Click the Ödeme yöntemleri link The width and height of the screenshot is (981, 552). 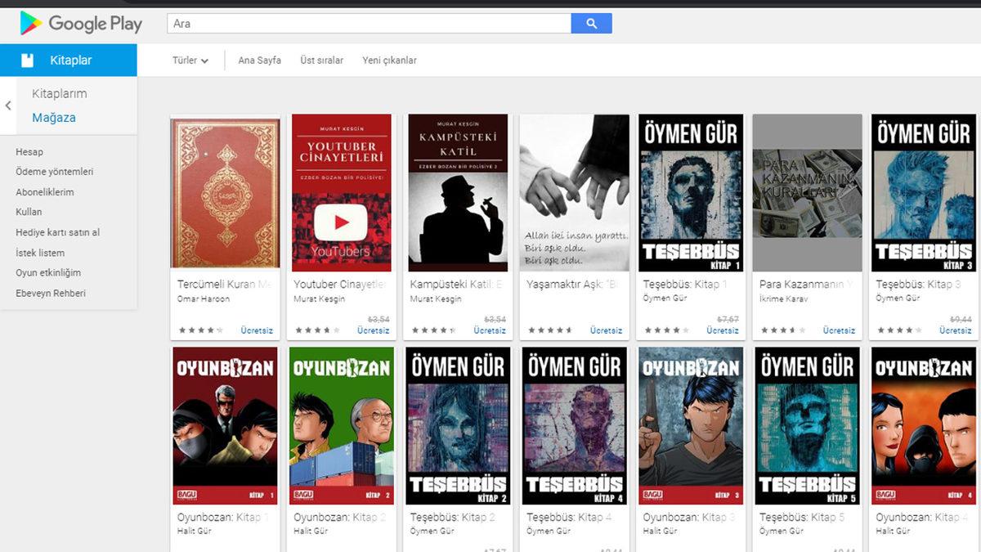pos(47,172)
